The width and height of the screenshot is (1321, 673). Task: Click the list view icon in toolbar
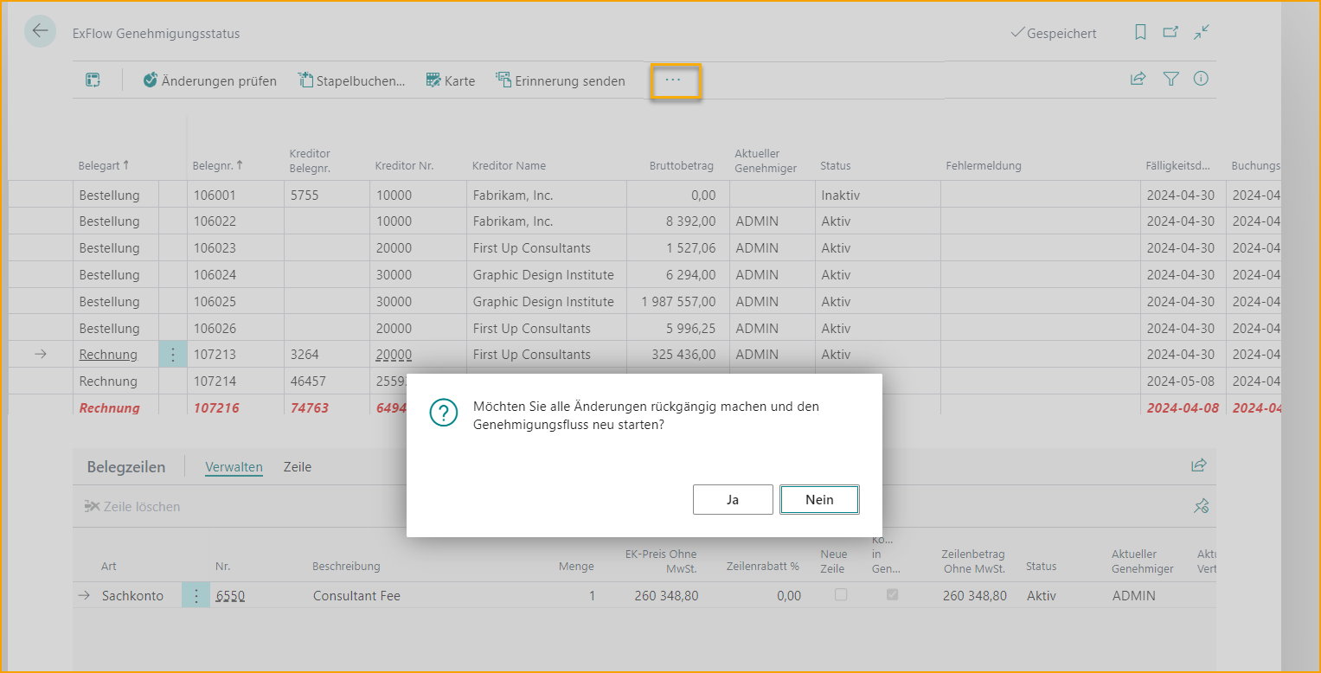pos(93,80)
